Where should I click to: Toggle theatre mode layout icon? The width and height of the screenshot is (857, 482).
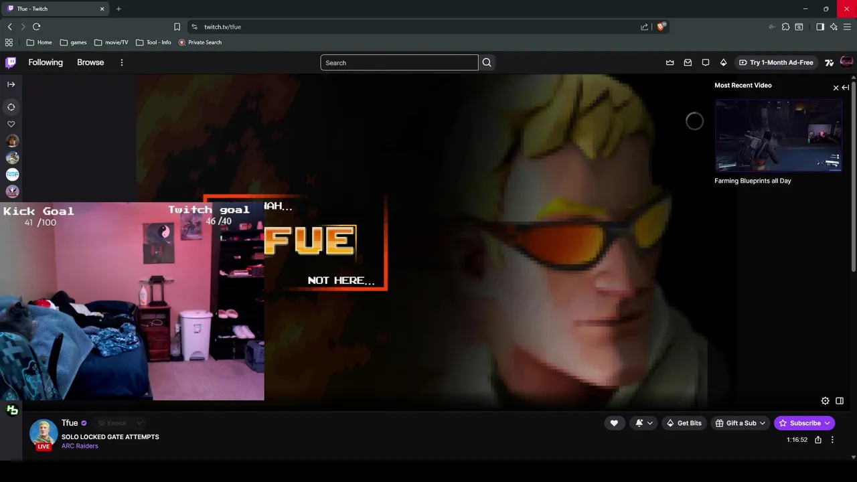(x=840, y=401)
